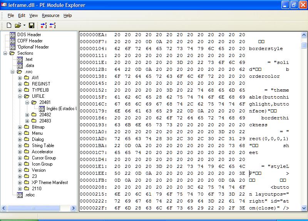Select the .reloc section icon
308x221 pixels.
point(20,195)
